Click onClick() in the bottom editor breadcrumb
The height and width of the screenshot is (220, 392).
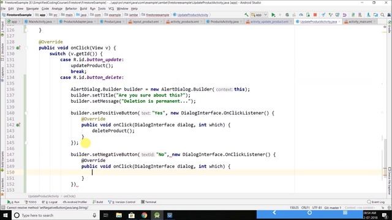click(x=69, y=196)
